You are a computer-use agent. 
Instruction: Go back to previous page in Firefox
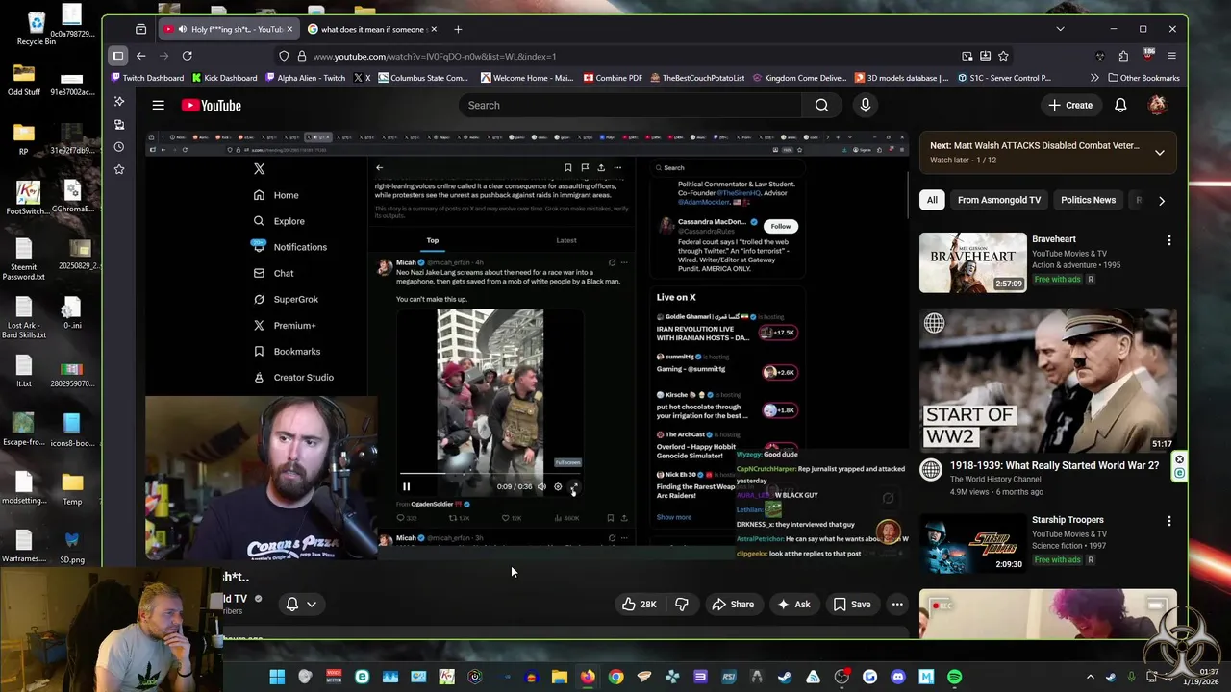pos(141,56)
